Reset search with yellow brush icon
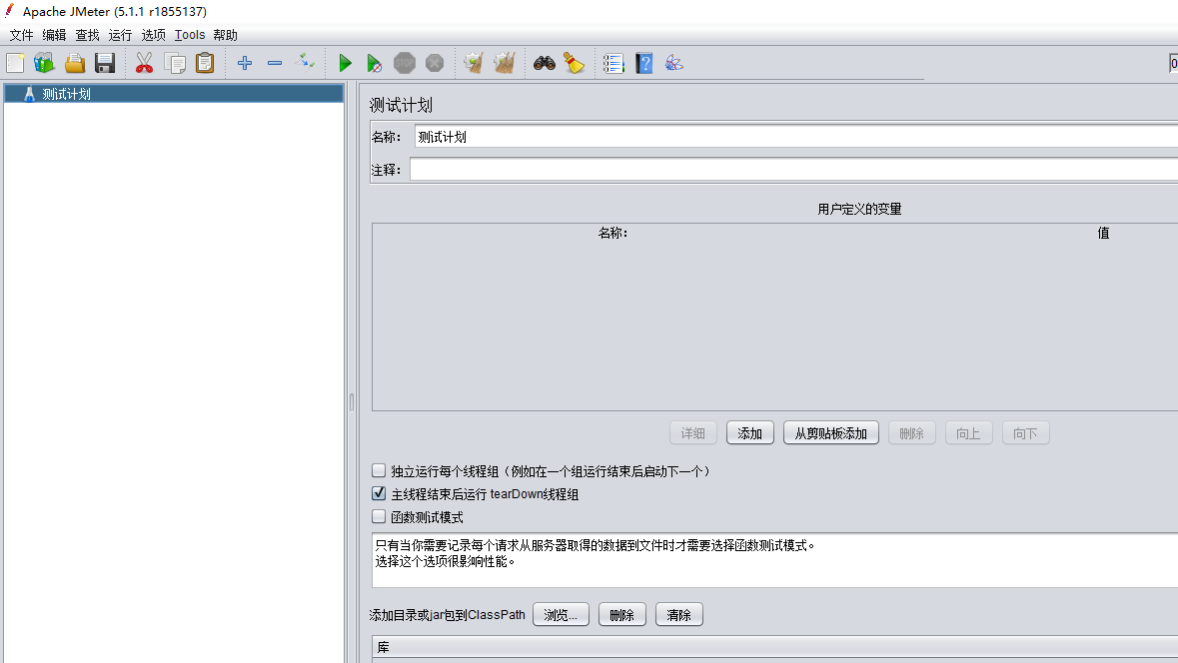The height and width of the screenshot is (663, 1178). pyautogui.click(x=574, y=63)
